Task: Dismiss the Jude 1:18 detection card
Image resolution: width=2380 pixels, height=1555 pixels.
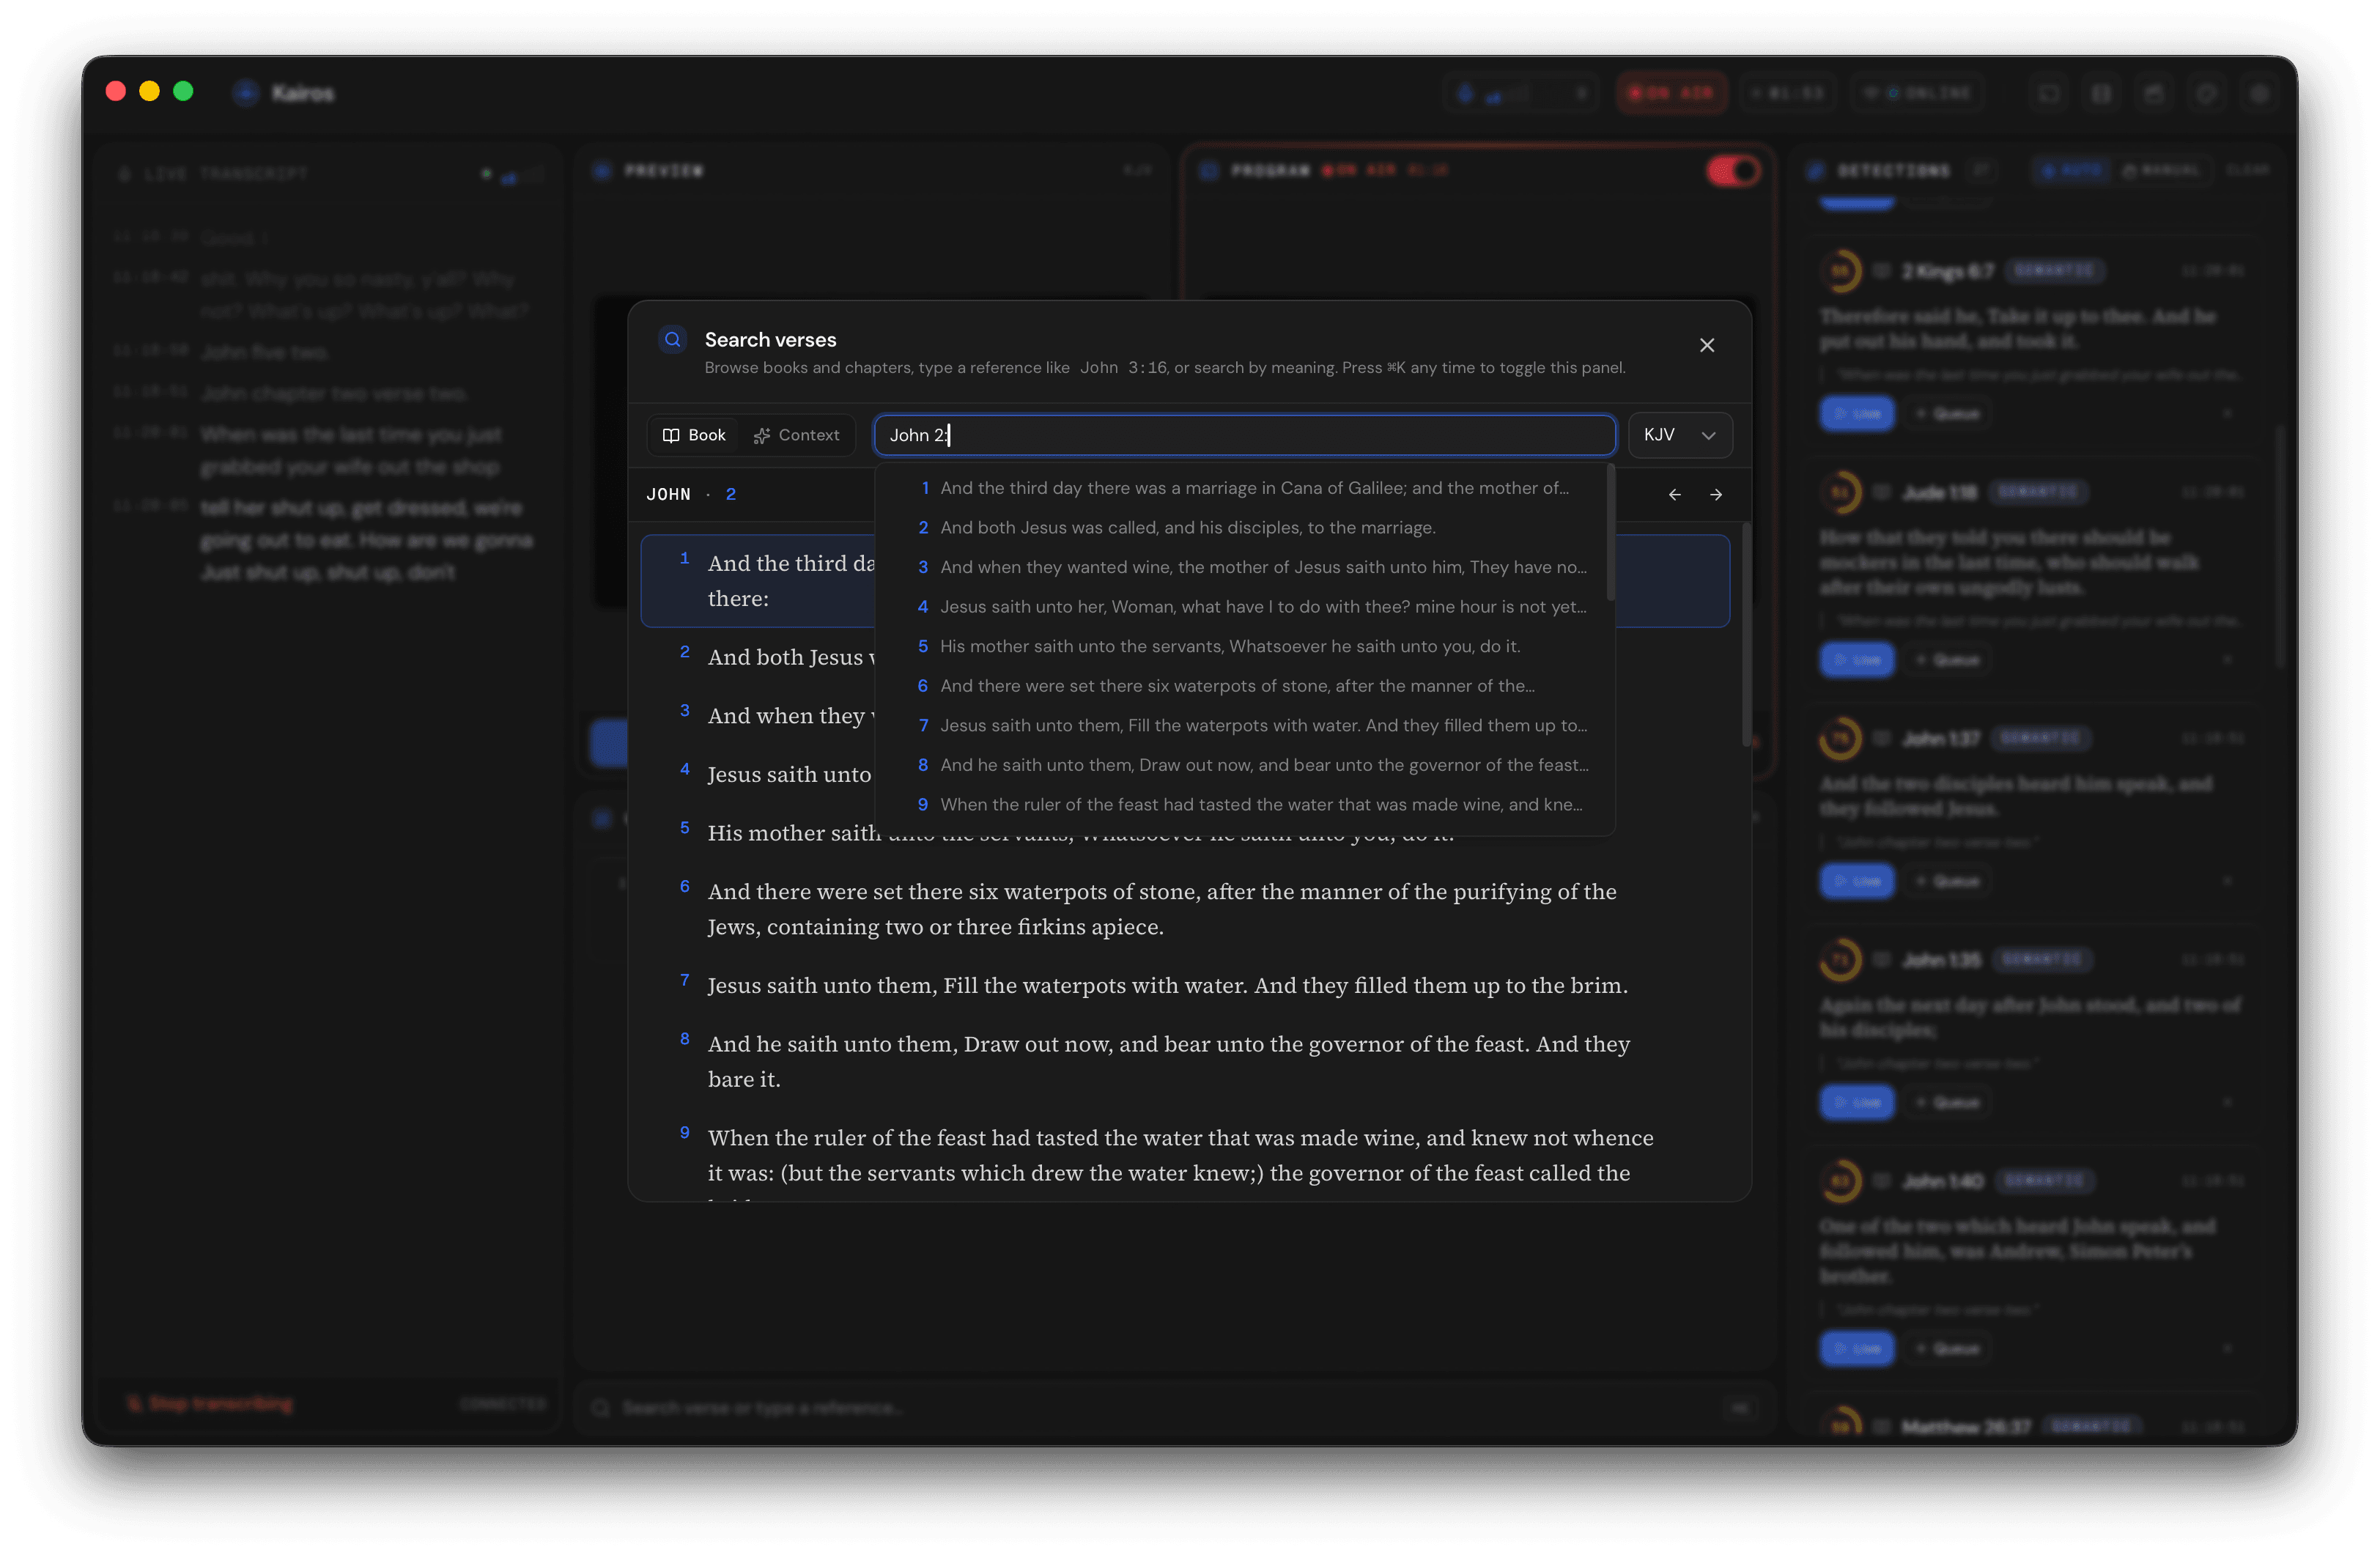Action: (x=2227, y=660)
